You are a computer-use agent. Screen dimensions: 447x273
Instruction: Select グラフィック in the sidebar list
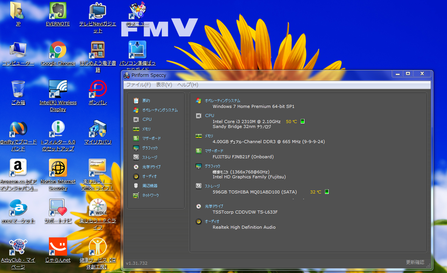pyautogui.click(x=150, y=148)
